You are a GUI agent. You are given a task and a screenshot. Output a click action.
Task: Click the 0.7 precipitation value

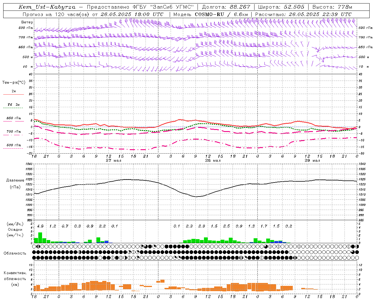click(x=65, y=226)
